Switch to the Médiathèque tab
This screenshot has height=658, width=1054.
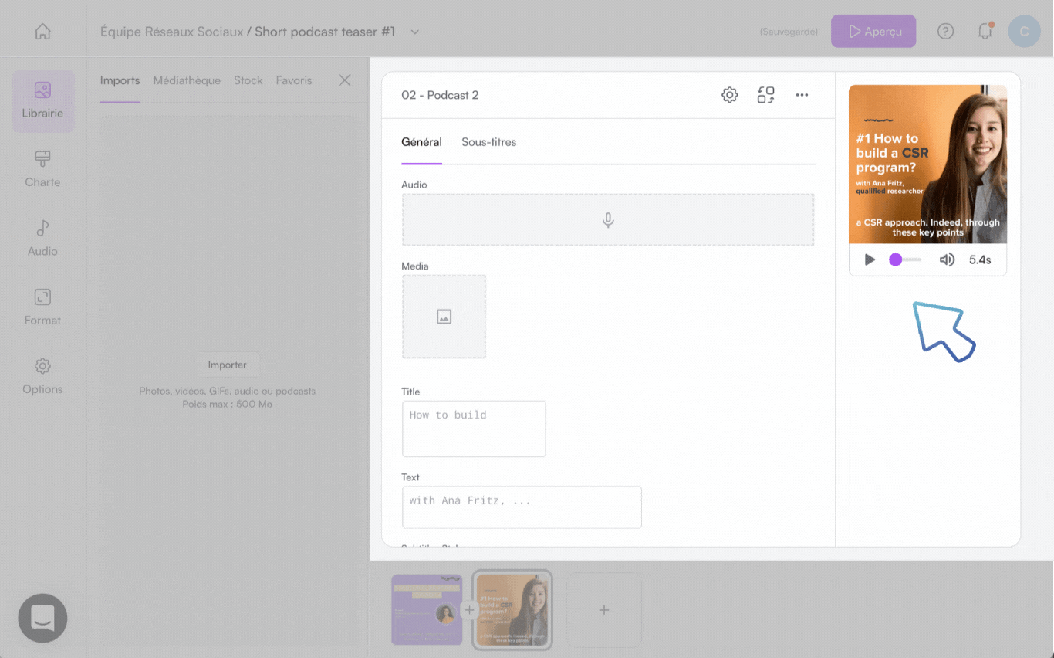(x=187, y=80)
